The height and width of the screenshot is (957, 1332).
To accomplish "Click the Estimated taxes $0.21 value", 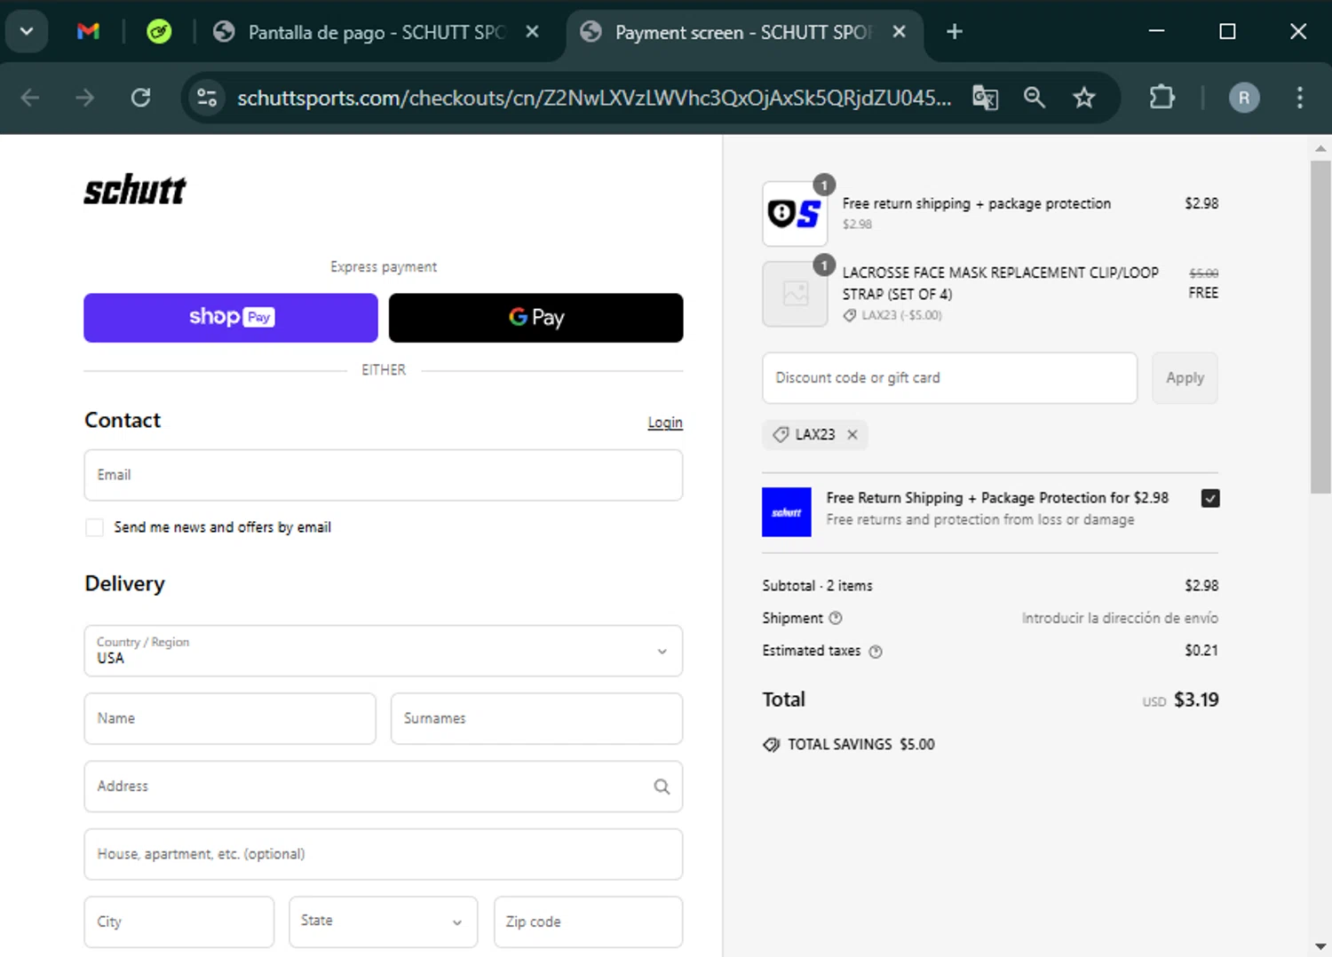I will coord(1201,651).
